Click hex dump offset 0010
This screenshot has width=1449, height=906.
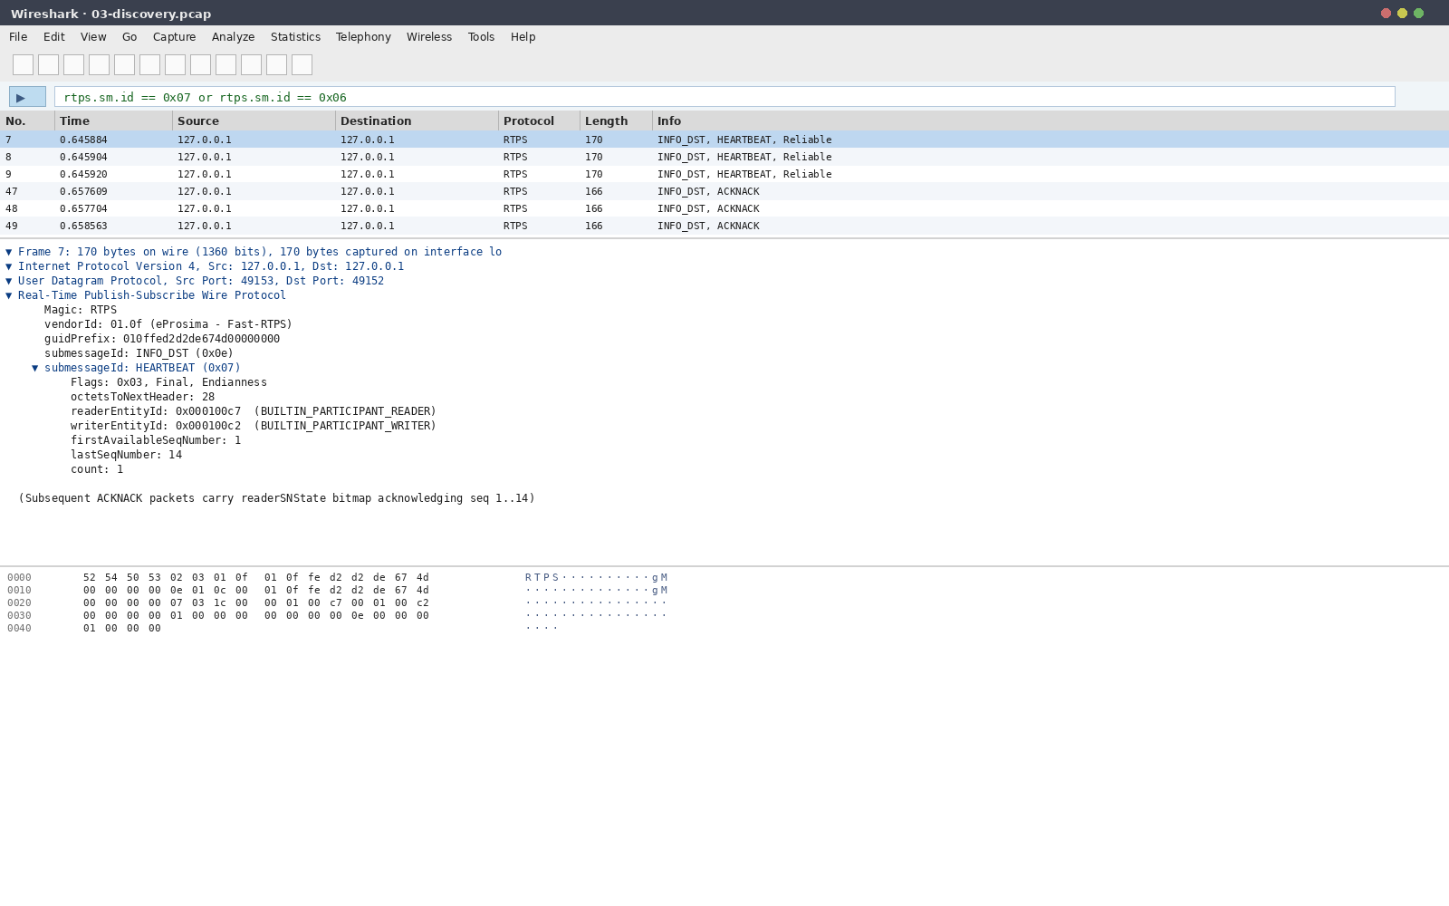(19, 590)
